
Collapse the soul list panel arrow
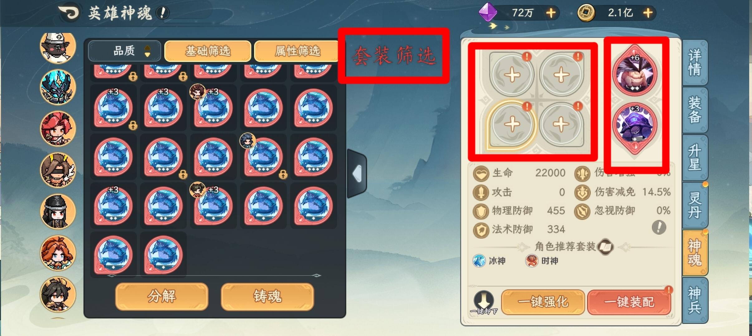(357, 174)
